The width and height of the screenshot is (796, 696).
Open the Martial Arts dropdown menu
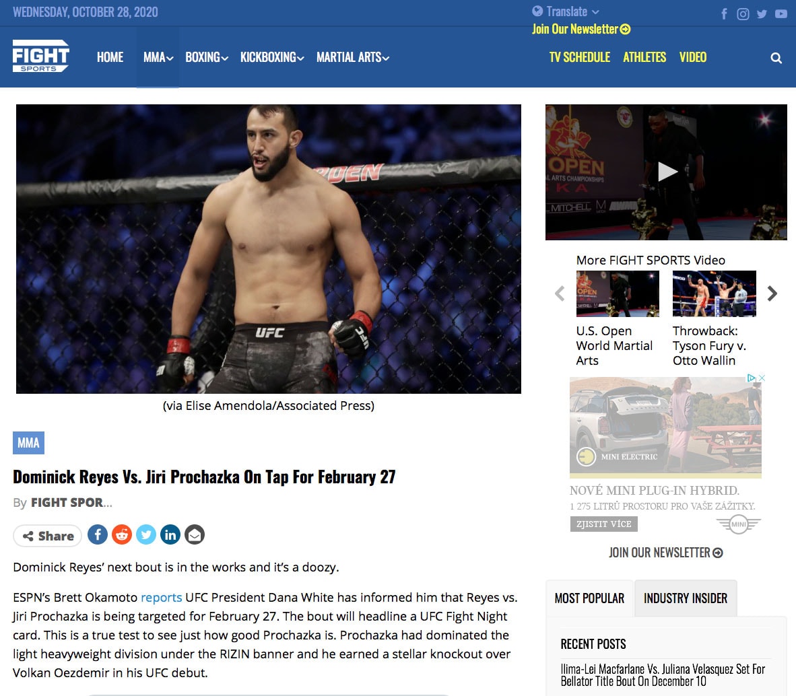tap(353, 57)
